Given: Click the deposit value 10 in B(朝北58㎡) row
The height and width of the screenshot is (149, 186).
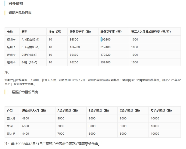Looking at the screenshot, I should pos(50,62).
